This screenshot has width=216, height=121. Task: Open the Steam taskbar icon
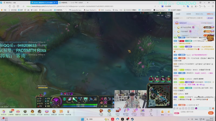click(132, 119)
